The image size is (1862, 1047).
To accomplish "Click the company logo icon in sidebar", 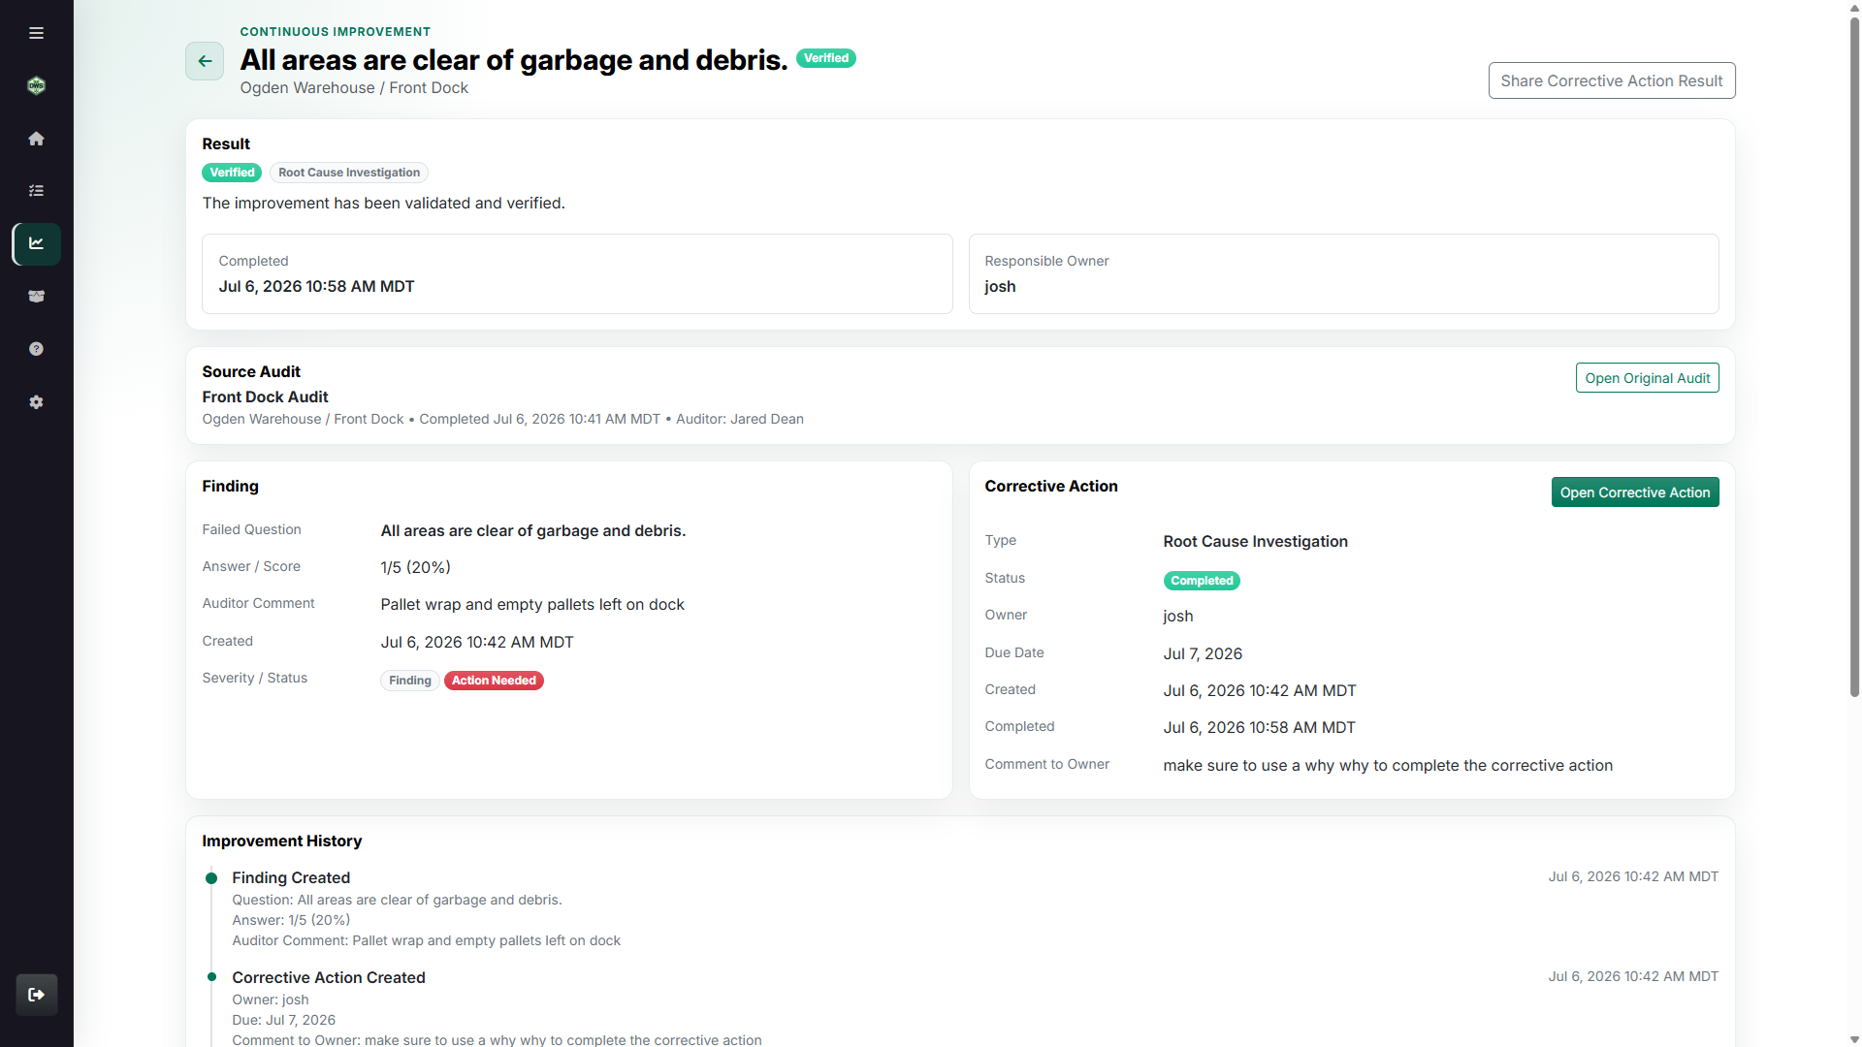I will (x=36, y=85).
